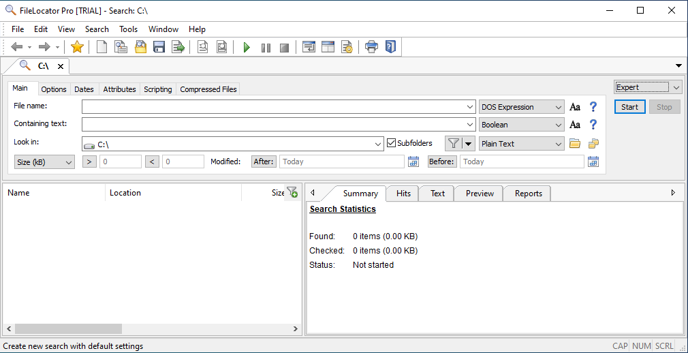Switch to the Reports tab
The image size is (688, 353).
(x=529, y=193)
